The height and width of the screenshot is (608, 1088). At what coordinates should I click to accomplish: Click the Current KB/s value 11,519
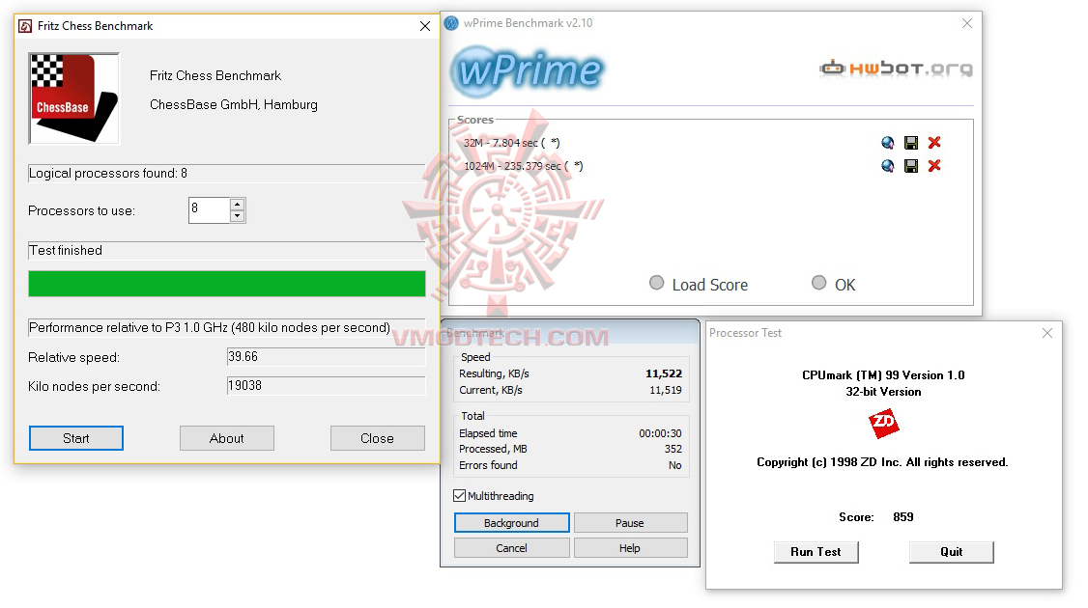click(x=666, y=390)
